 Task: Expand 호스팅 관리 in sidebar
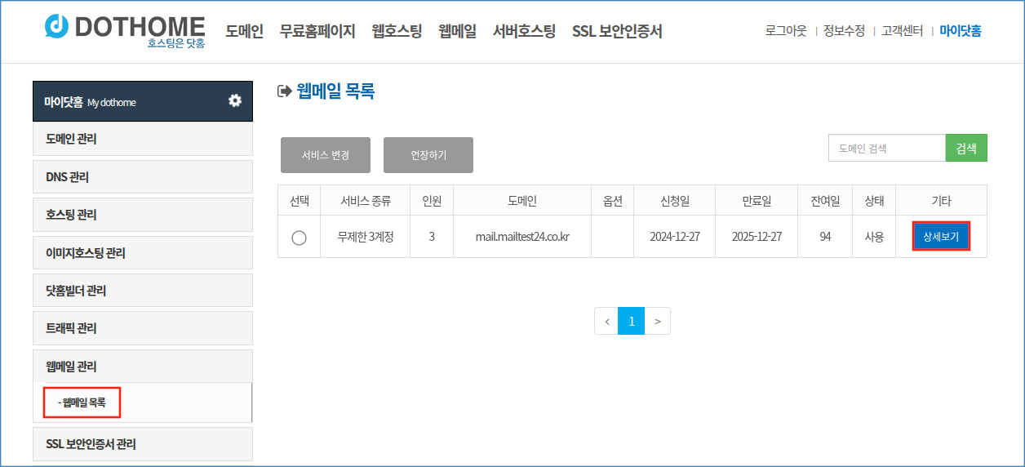coord(143,215)
